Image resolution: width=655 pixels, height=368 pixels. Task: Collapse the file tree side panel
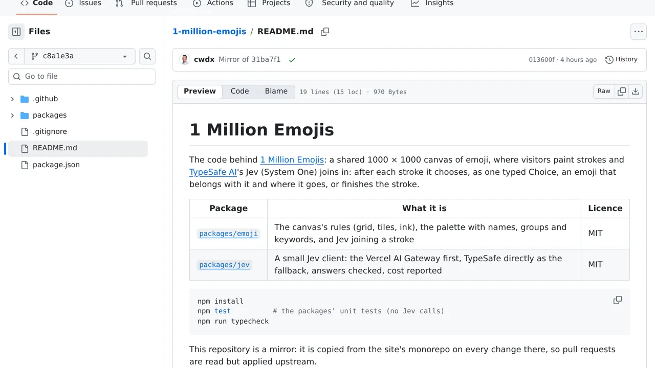tap(16, 32)
